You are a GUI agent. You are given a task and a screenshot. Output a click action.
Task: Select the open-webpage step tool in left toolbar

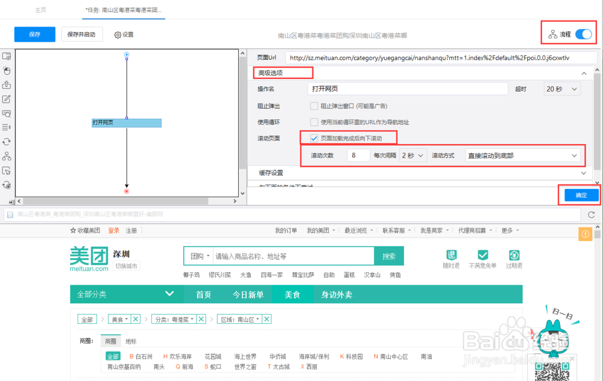(x=7, y=56)
